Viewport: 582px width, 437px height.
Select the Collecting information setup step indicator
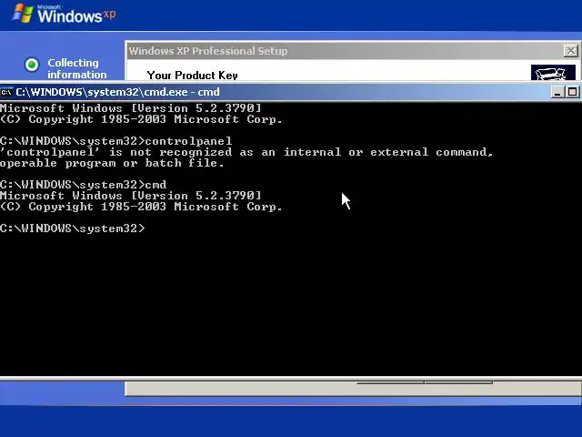(32, 65)
